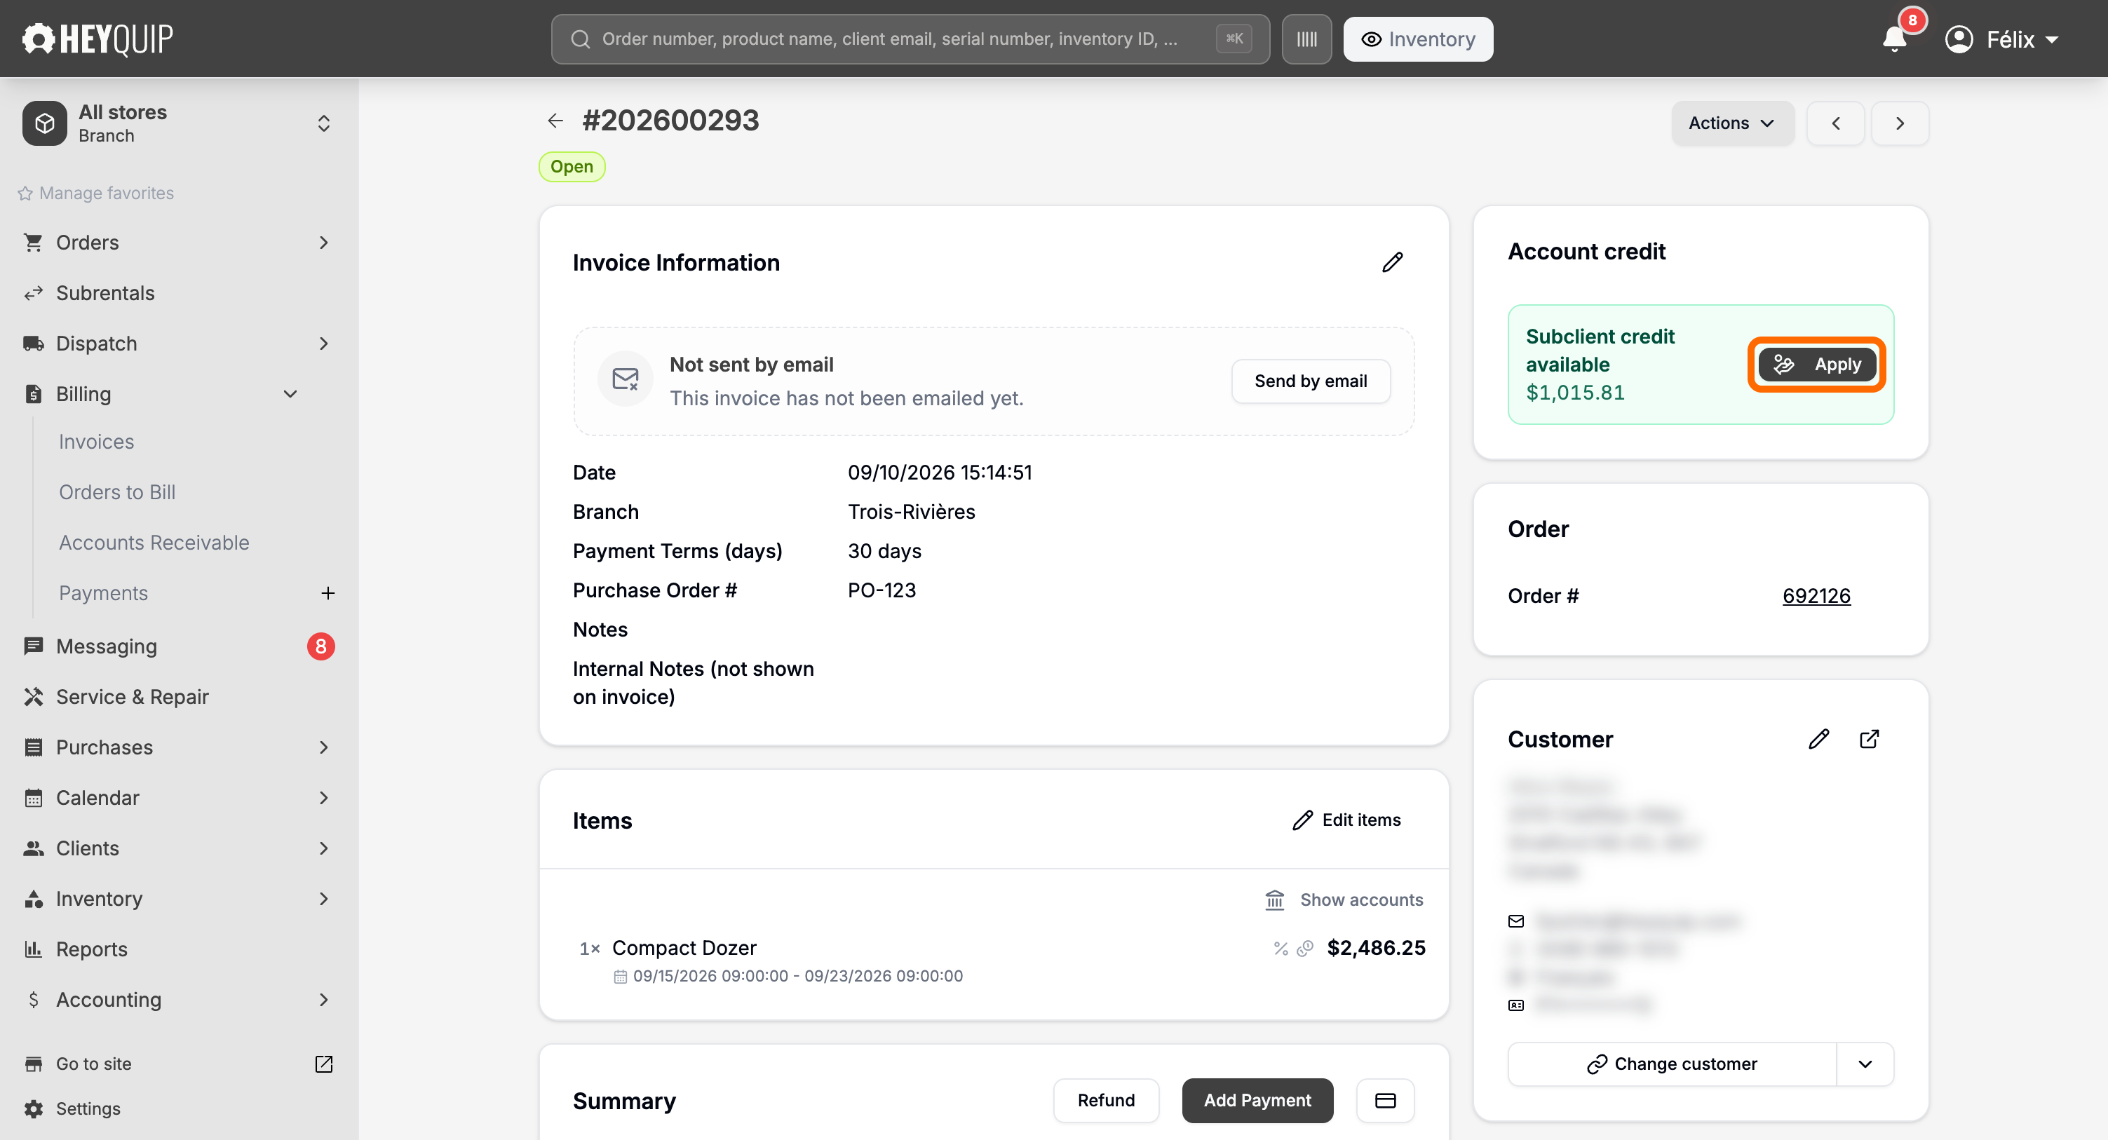2108x1140 pixels.
Task: Open Invoices under Billing
Action: (97, 442)
